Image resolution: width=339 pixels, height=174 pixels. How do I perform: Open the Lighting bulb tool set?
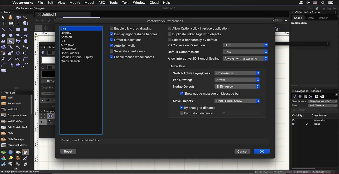[x=11, y=158]
